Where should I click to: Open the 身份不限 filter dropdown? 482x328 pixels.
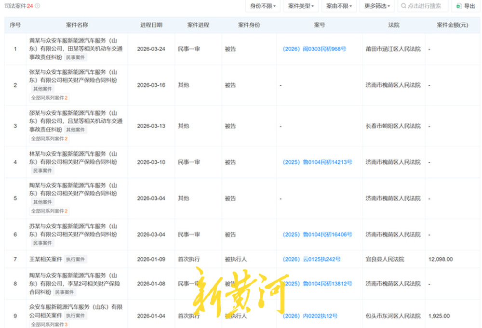pyautogui.click(x=262, y=6)
